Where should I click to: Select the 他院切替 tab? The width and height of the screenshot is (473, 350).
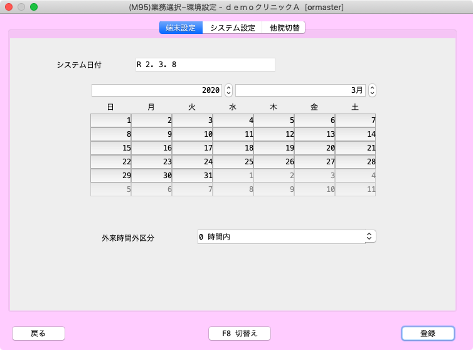(x=284, y=28)
